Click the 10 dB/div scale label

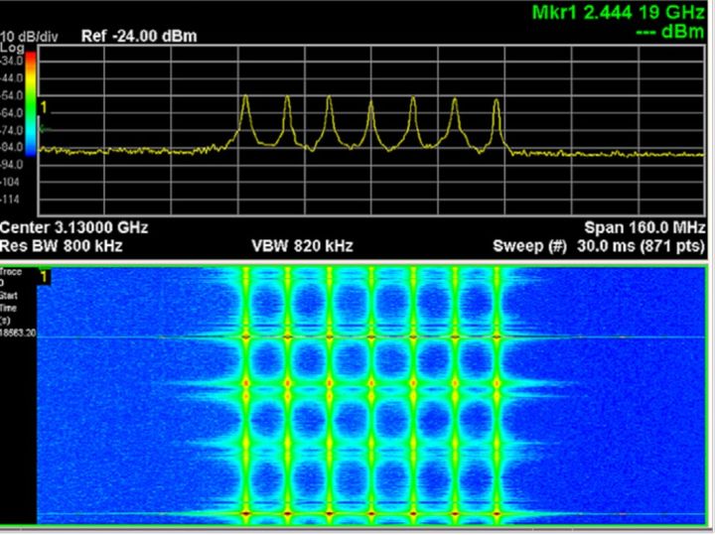tap(29, 38)
